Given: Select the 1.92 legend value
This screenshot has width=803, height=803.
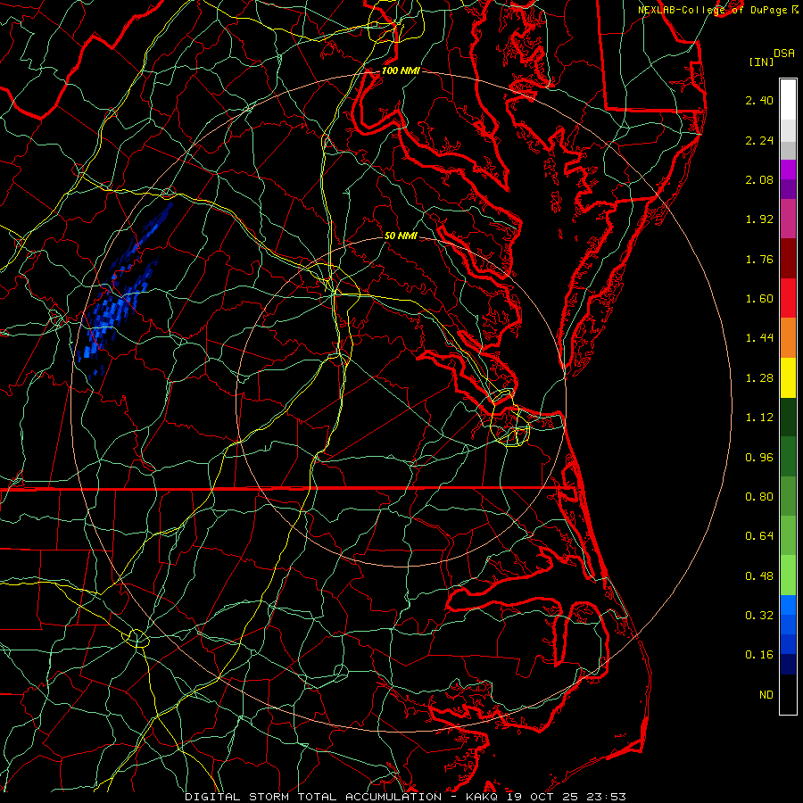Looking at the screenshot, I should tap(759, 219).
